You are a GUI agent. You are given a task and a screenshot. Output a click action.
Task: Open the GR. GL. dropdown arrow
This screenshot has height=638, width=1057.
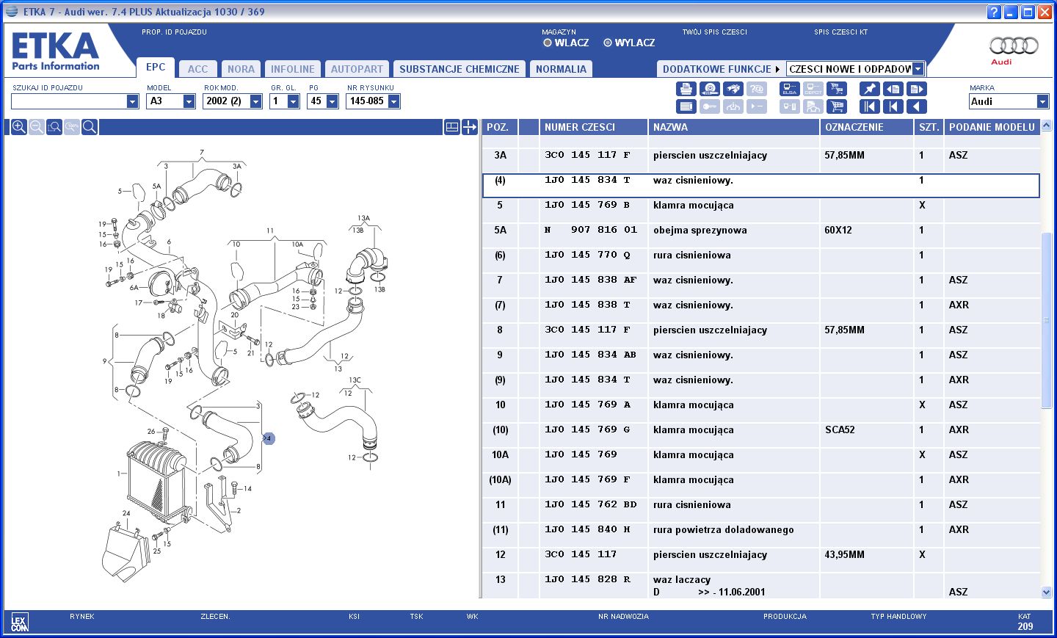coord(293,101)
